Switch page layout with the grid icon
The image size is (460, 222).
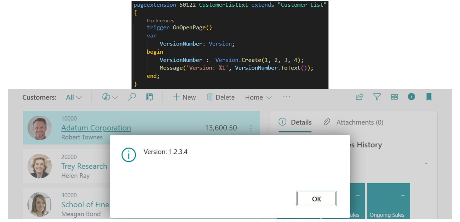(x=394, y=97)
